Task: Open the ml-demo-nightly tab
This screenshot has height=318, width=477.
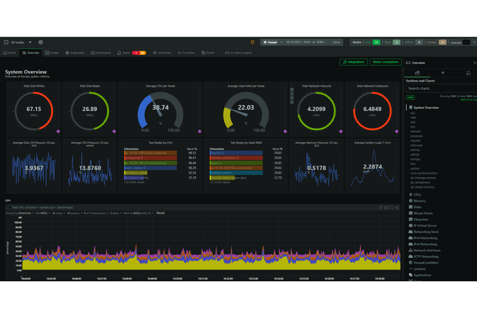Action: [239, 53]
